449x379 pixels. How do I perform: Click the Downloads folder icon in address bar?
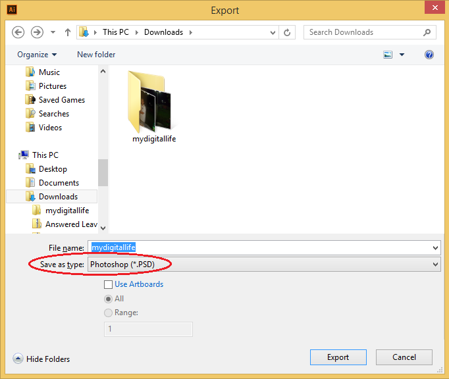[x=84, y=32]
